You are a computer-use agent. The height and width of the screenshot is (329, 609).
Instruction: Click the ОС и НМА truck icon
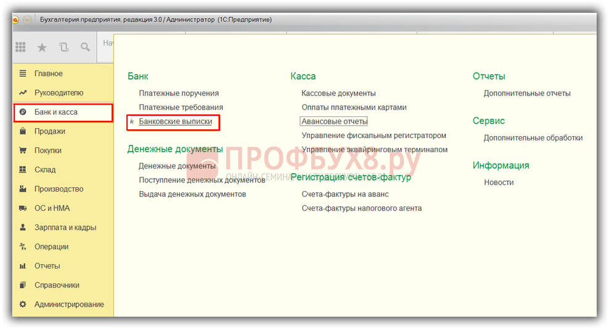point(23,208)
